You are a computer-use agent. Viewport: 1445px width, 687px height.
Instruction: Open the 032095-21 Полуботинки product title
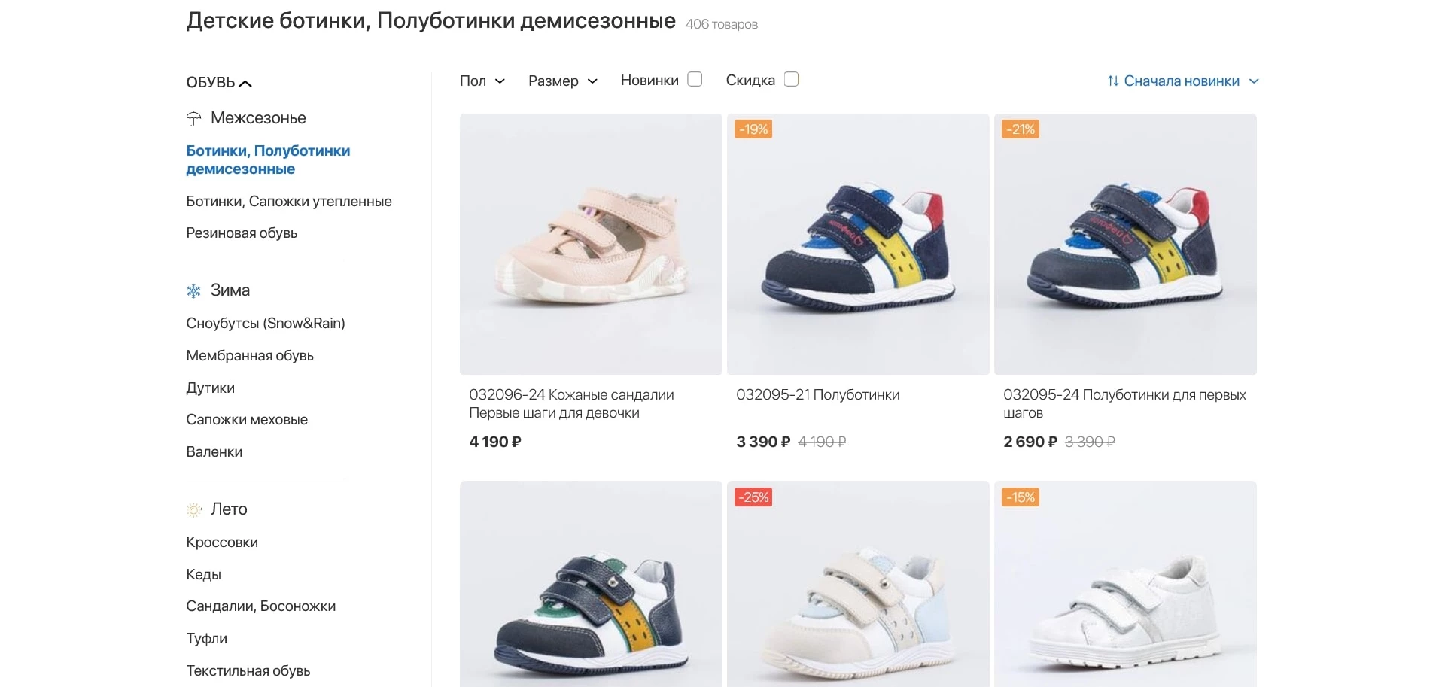click(x=817, y=395)
